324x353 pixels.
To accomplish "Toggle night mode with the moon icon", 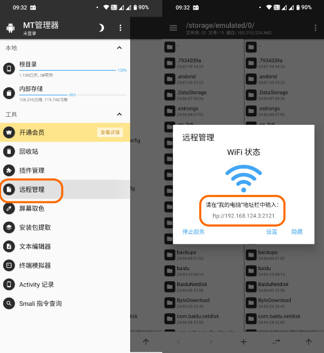I will pyautogui.click(x=101, y=28).
